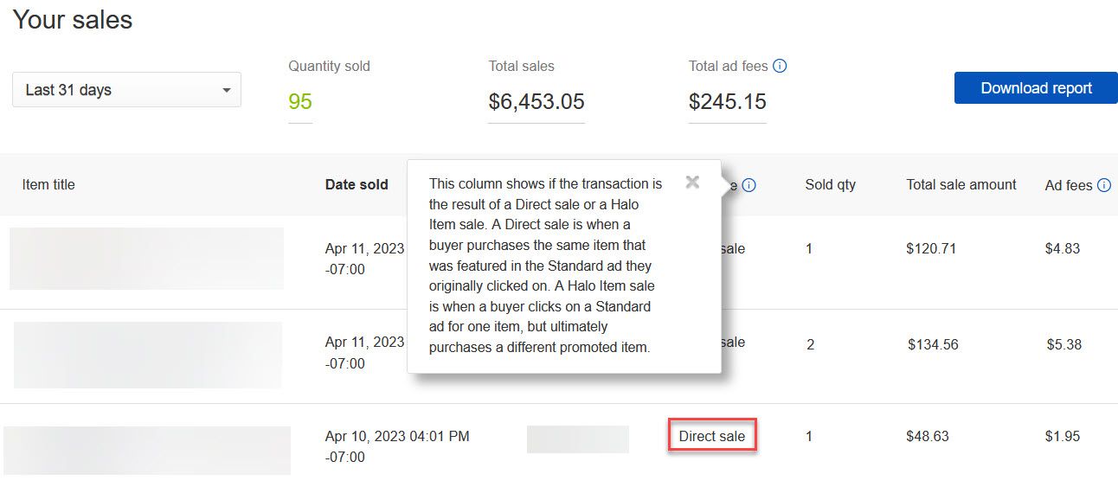Click the highlighted Direct sale label

[x=711, y=436]
